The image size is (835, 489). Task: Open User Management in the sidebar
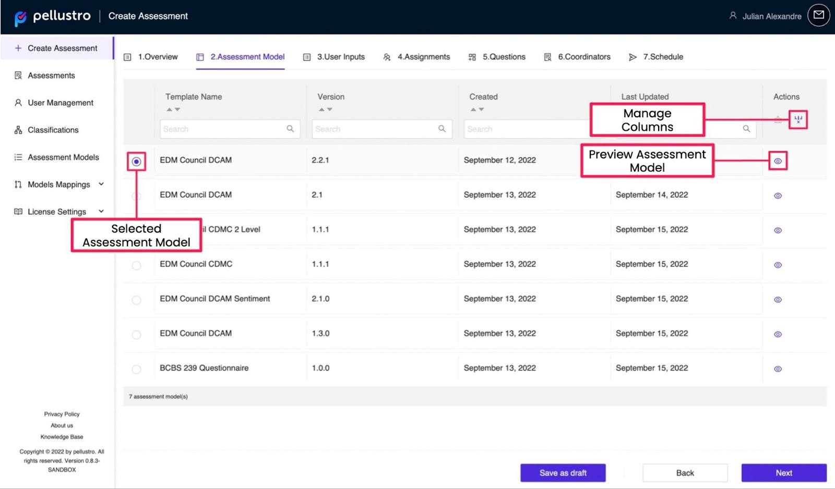61,103
